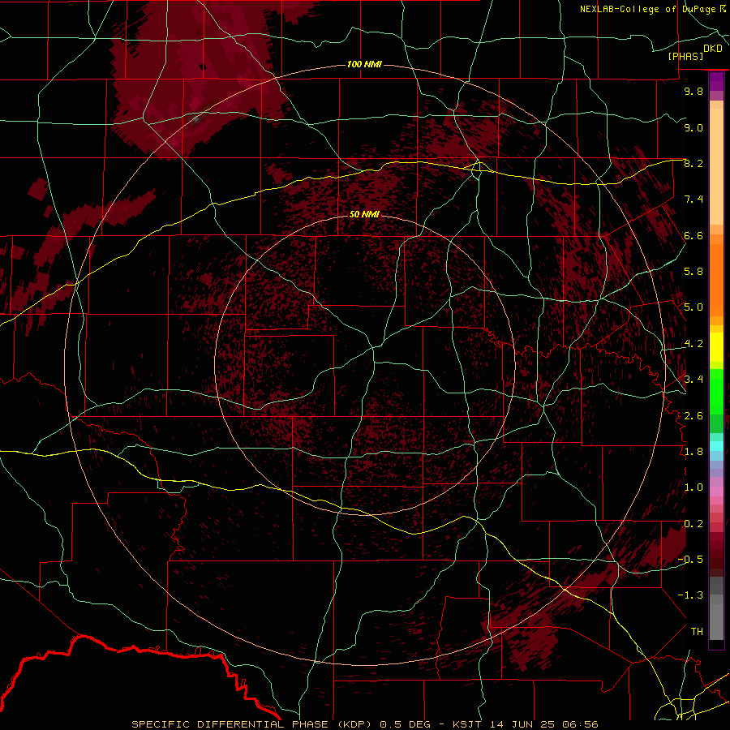The image size is (730, 730).
Task: Click the 2.6 legend value
Action: (x=693, y=415)
